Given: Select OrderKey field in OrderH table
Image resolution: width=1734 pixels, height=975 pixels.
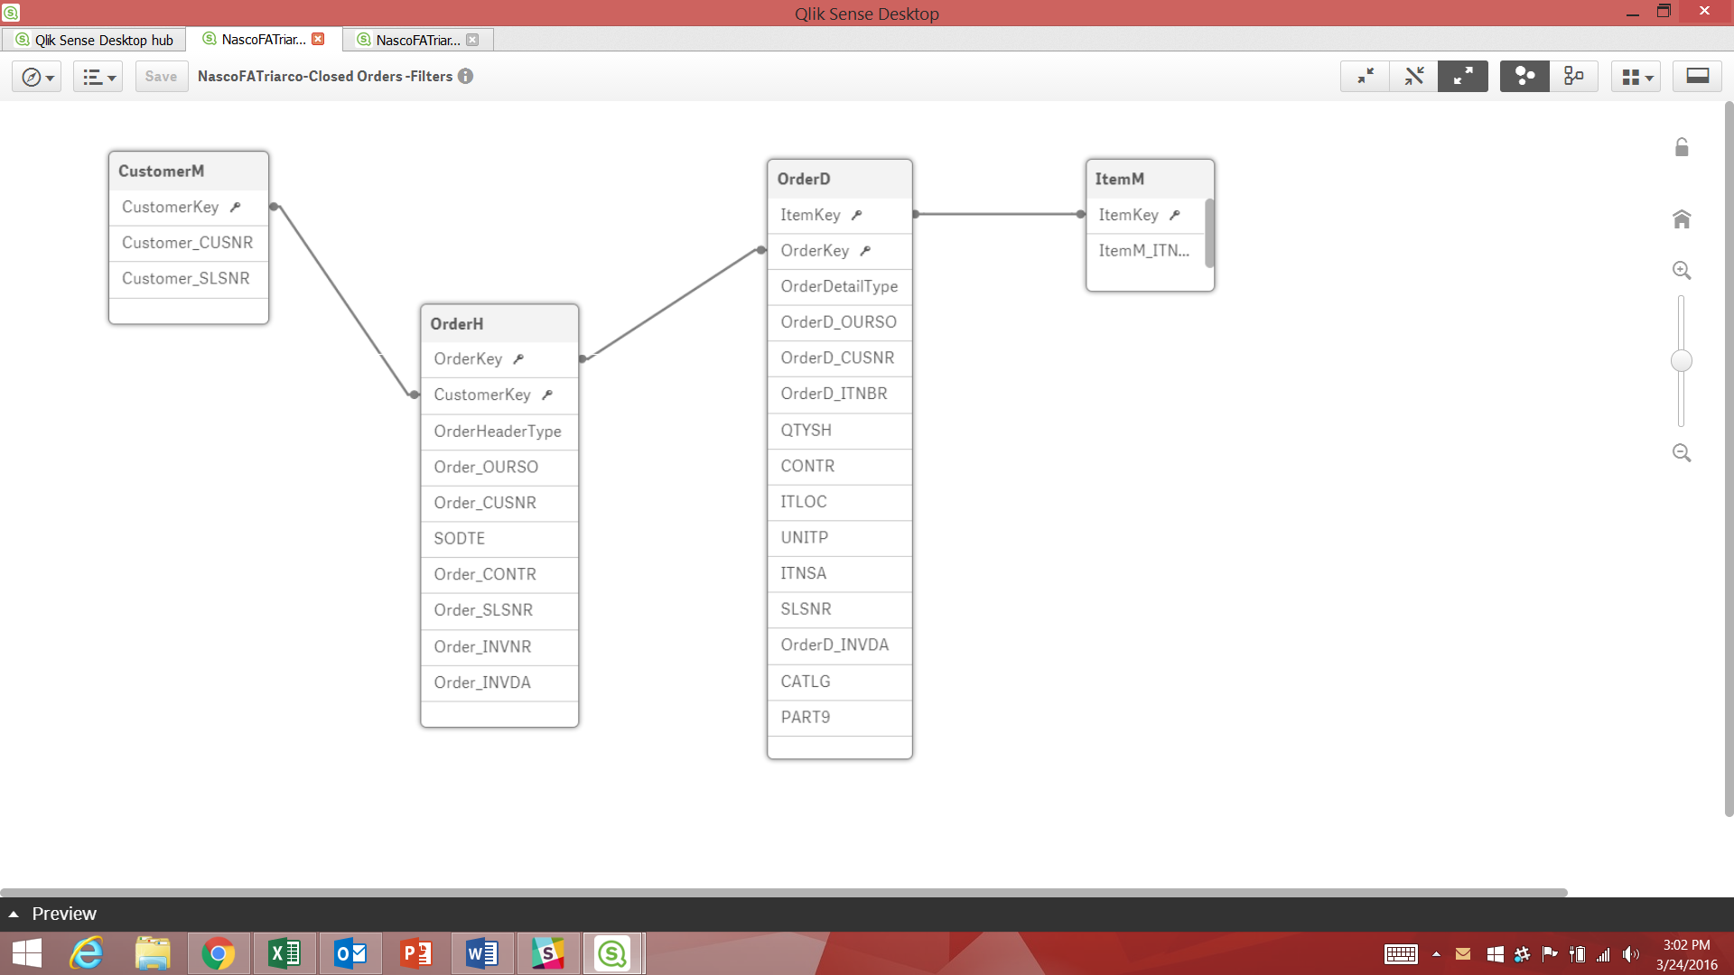Looking at the screenshot, I should [468, 359].
